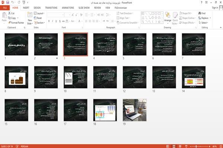Click the Undo arrow icon

tap(13, 3)
